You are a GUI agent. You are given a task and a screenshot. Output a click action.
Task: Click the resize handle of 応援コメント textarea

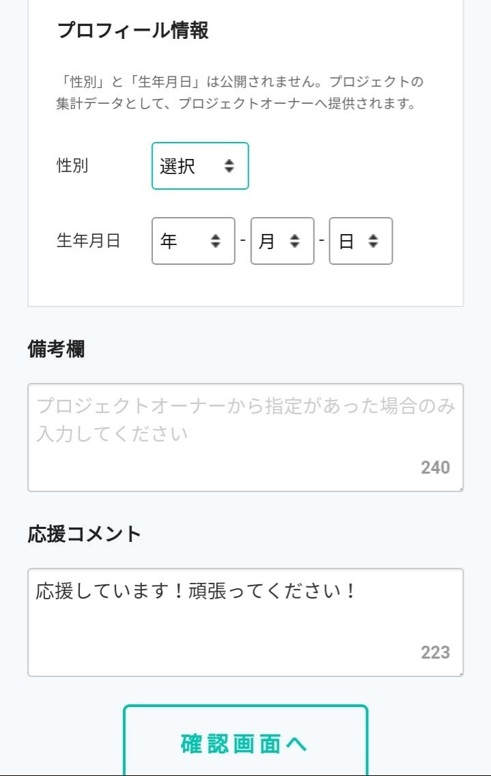pos(461,674)
